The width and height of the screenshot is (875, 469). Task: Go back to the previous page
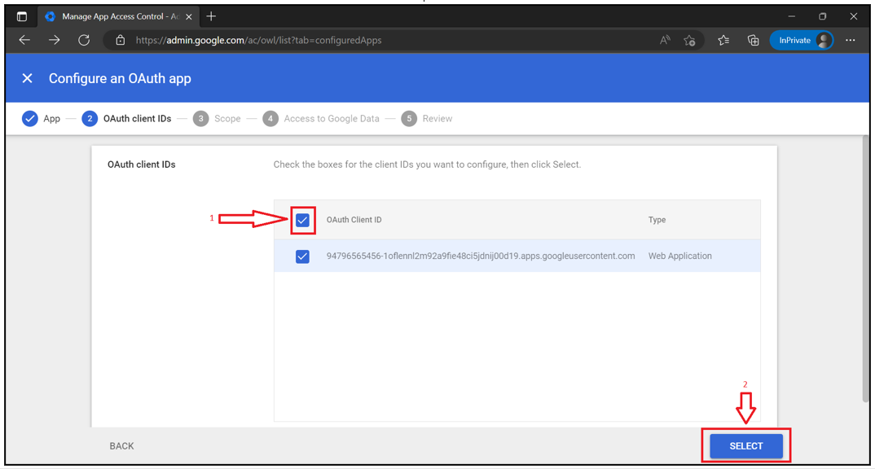click(24, 40)
